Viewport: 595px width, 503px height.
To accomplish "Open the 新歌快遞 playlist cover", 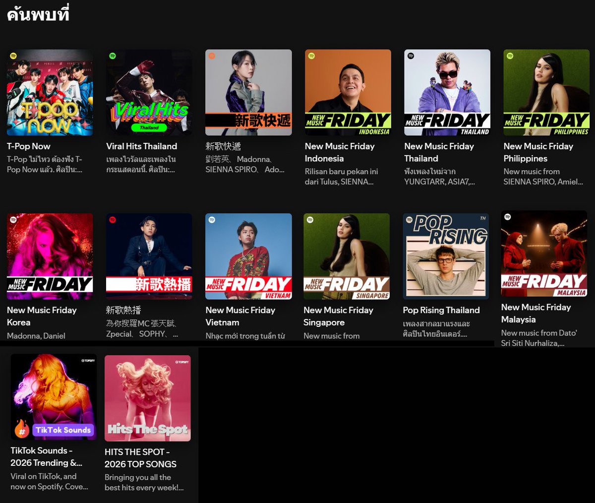I will tap(248, 92).
